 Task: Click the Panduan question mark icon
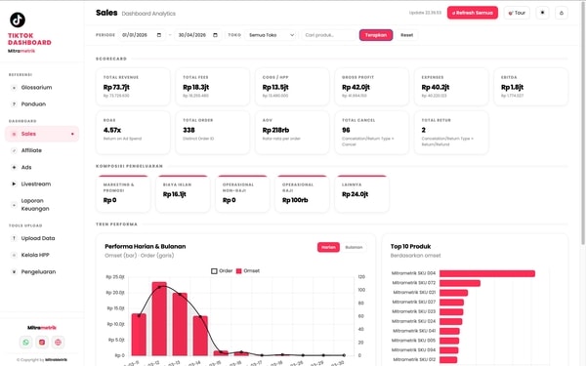(14, 104)
